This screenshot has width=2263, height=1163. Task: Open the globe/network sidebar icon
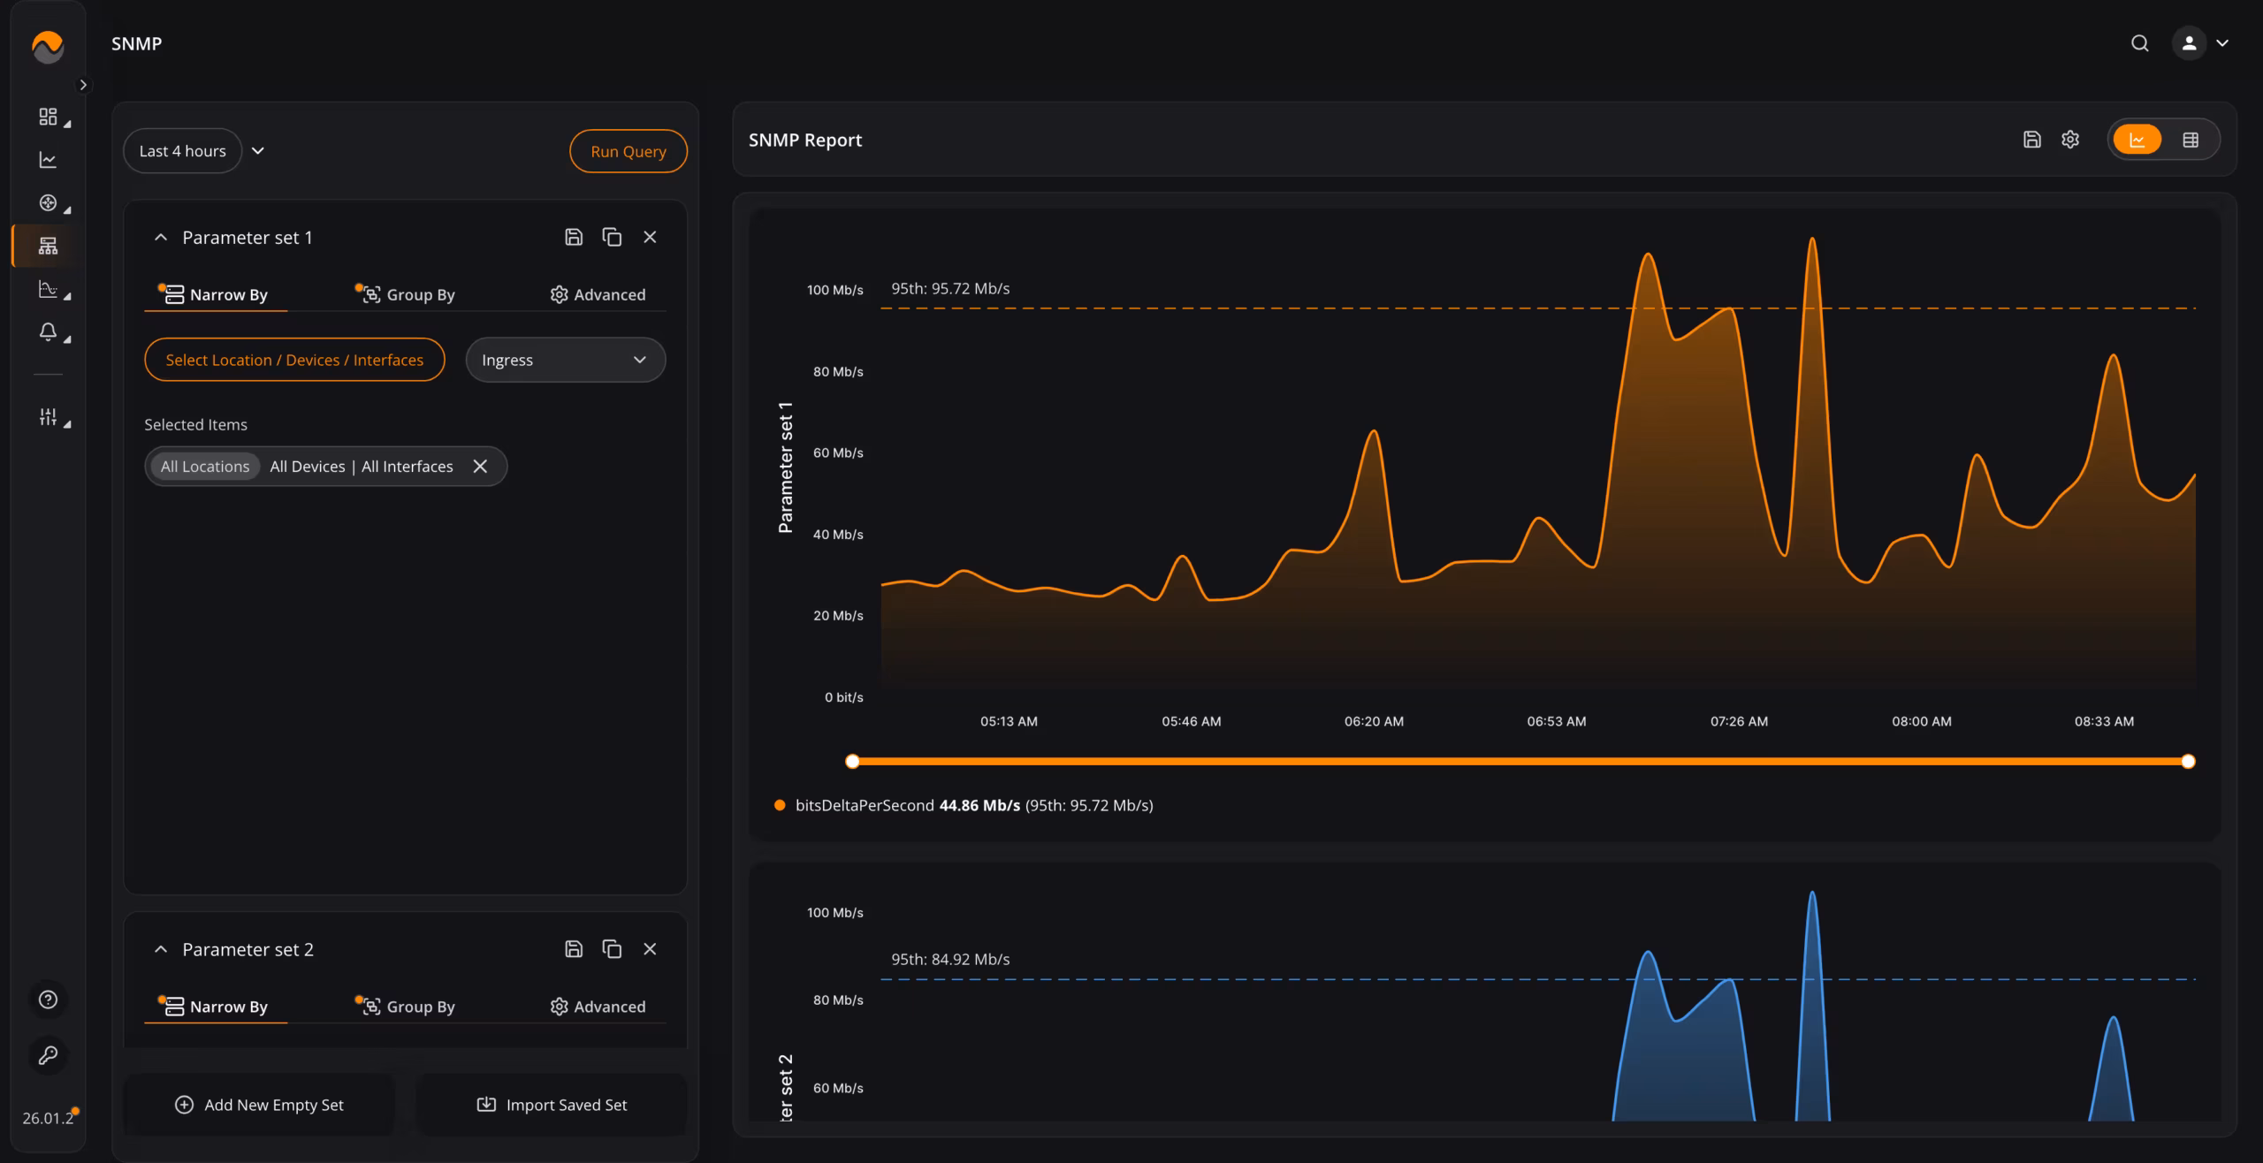coord(48,202)
